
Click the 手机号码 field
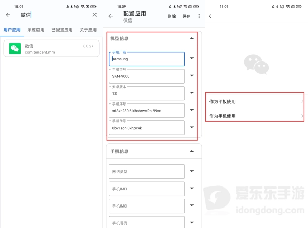pos(147,222)
